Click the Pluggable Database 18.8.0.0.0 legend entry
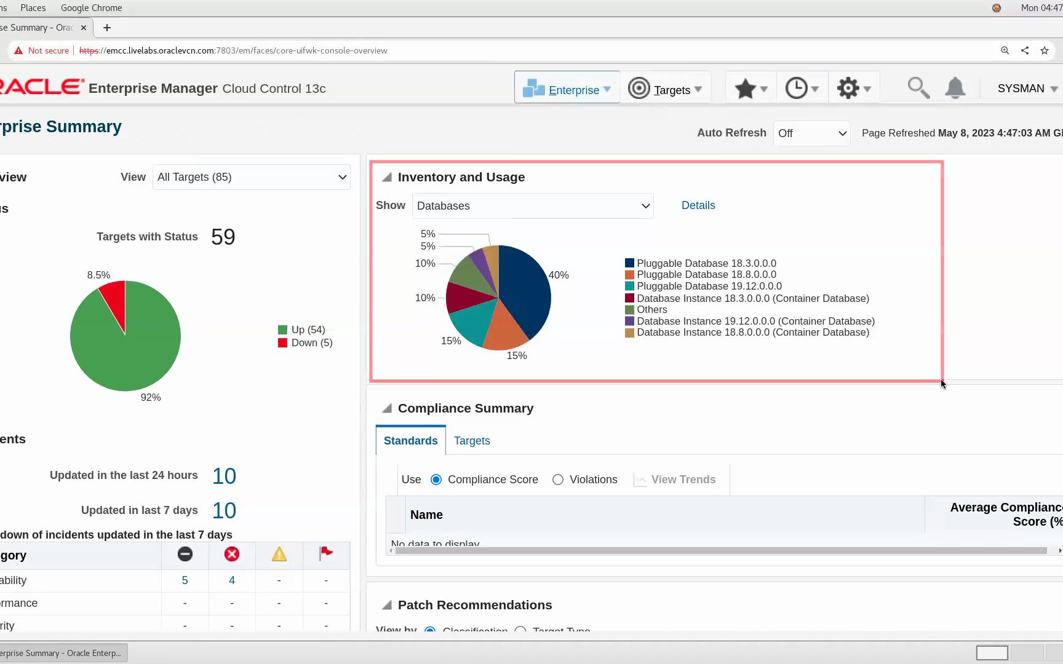The image size is (1063, 664). point(706,275)
